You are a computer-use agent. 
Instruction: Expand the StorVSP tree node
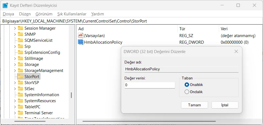[15, 83]
